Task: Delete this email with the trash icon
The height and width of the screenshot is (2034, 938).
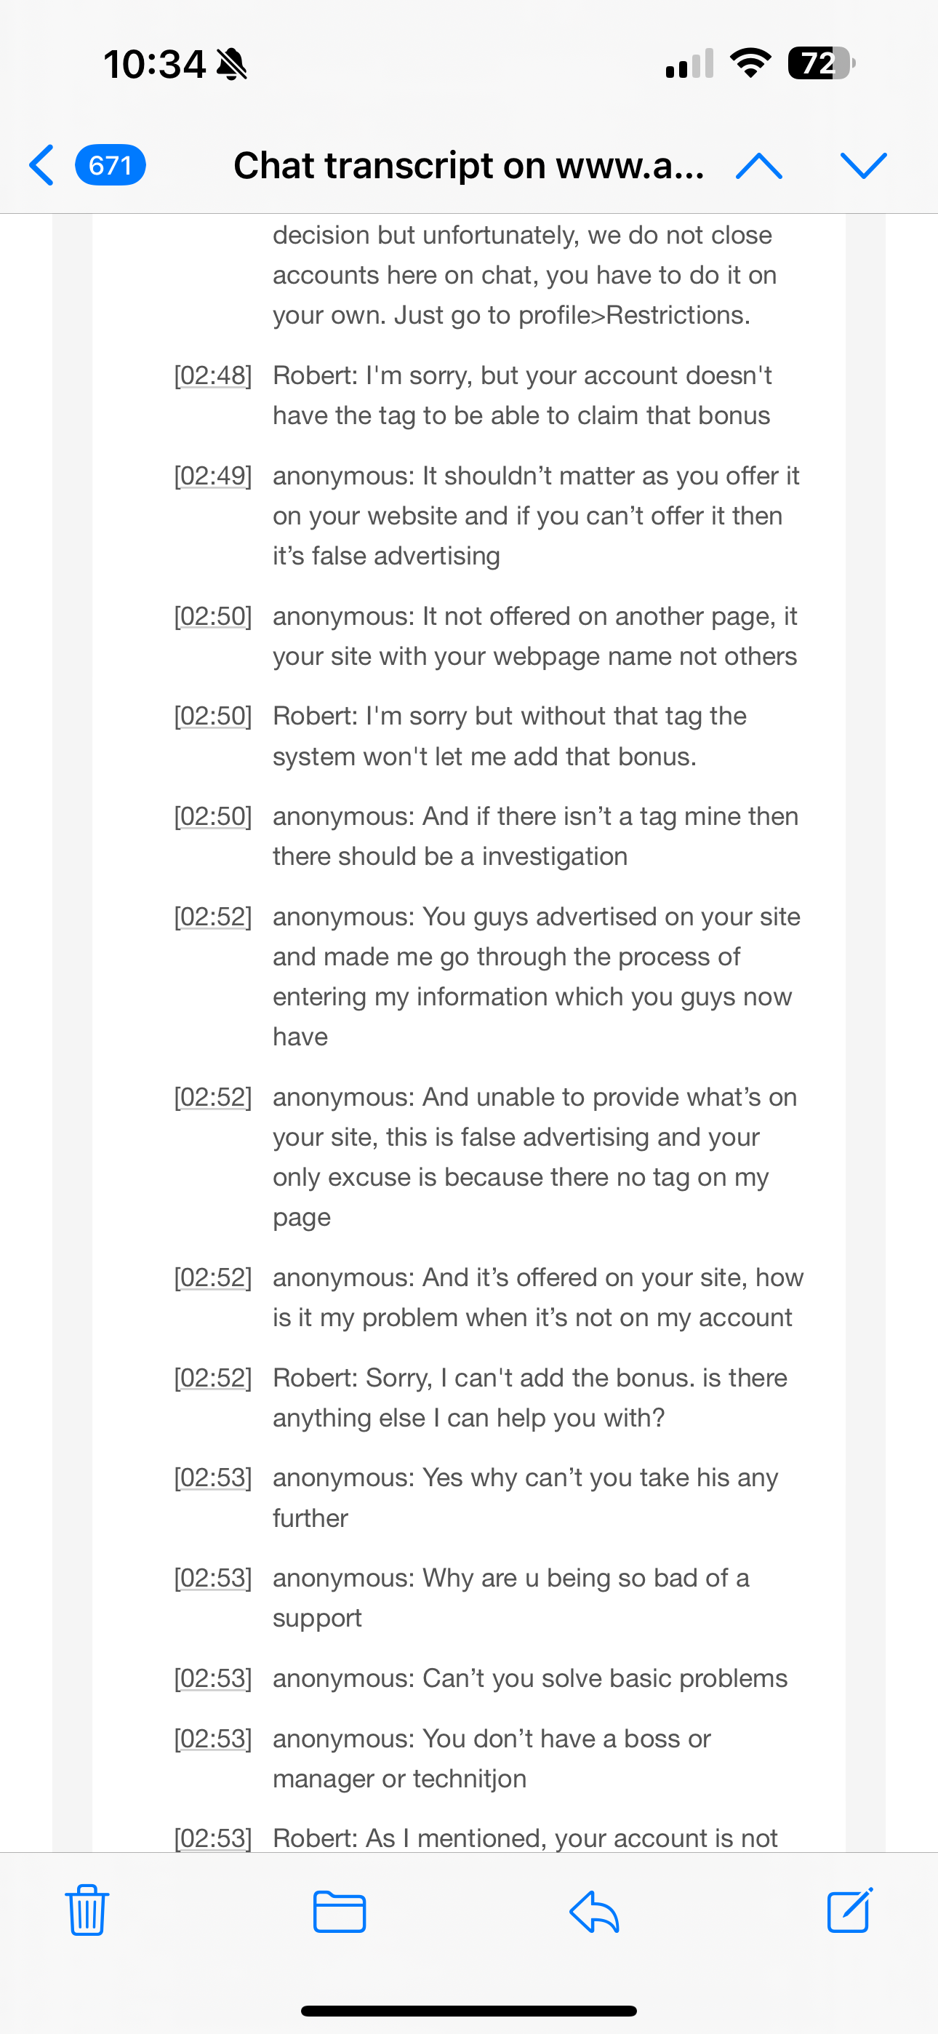Action: click(87, 1911)
